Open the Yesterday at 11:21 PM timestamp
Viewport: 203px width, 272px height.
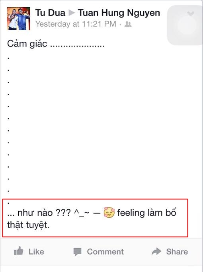click(76, 24)
